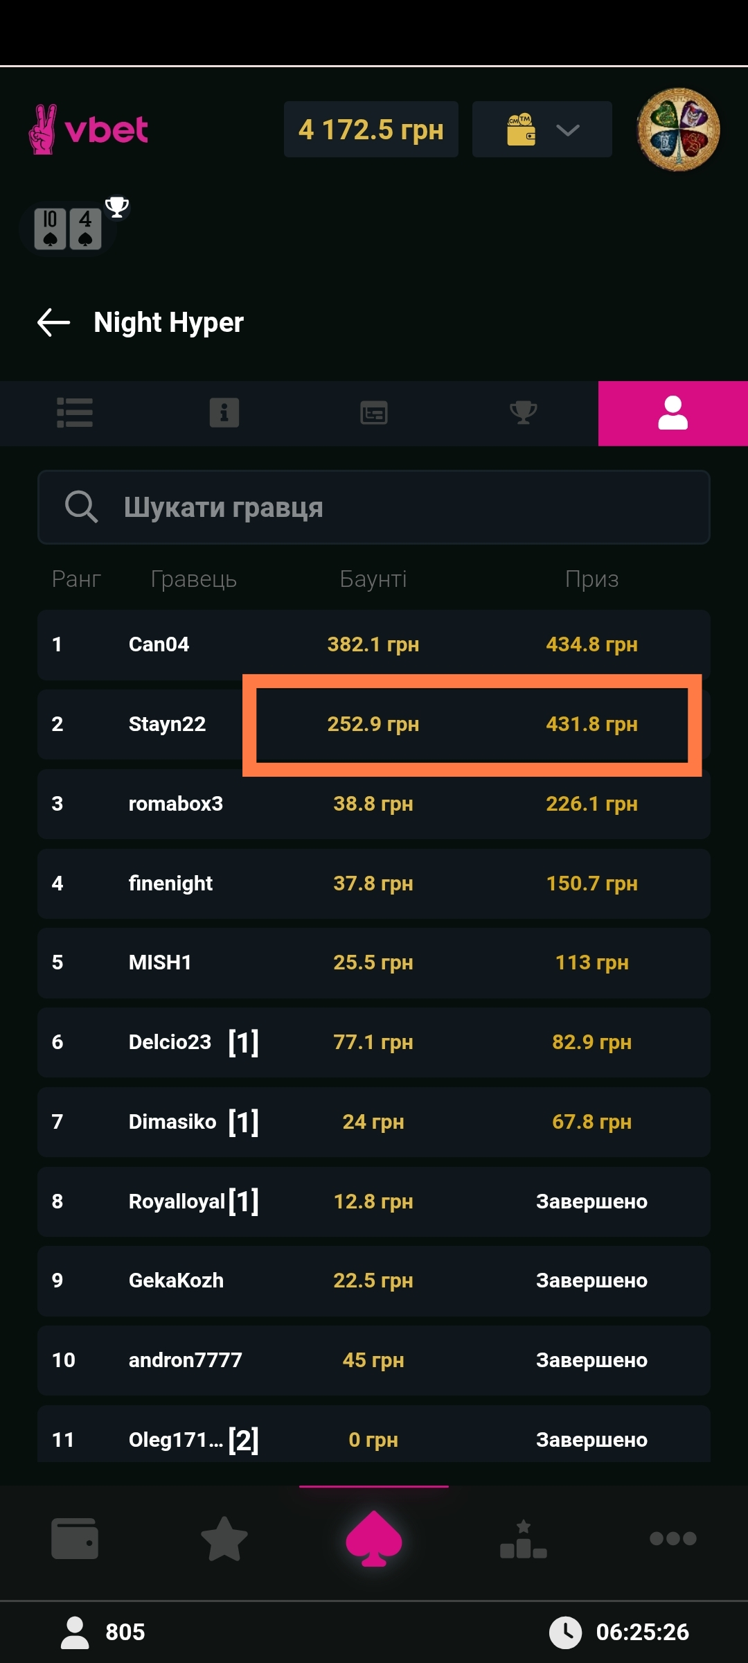Switch to the trophy prizes tab
748x1663 pixels.
524,413
